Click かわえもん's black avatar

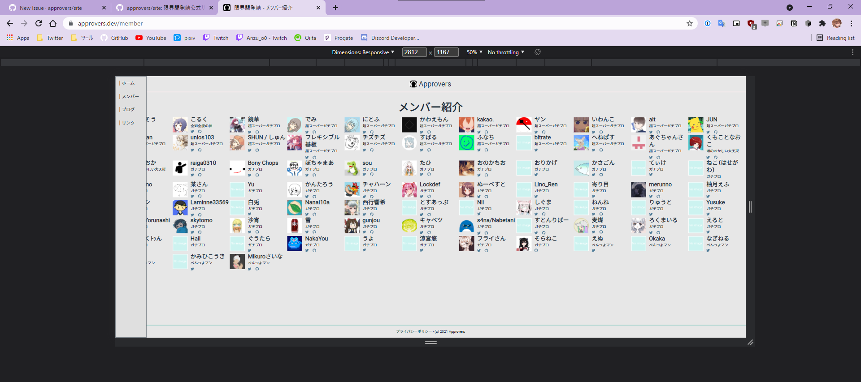point(409,125)
